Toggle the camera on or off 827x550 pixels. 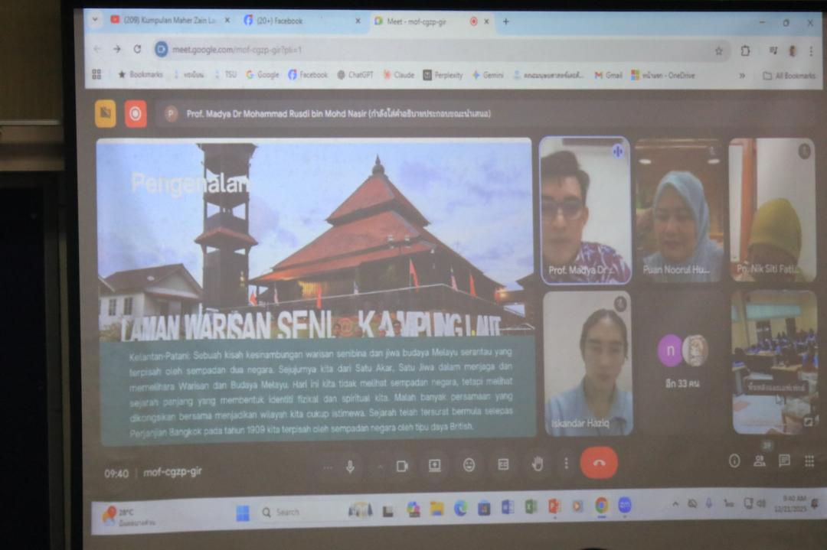pos(401,466)
